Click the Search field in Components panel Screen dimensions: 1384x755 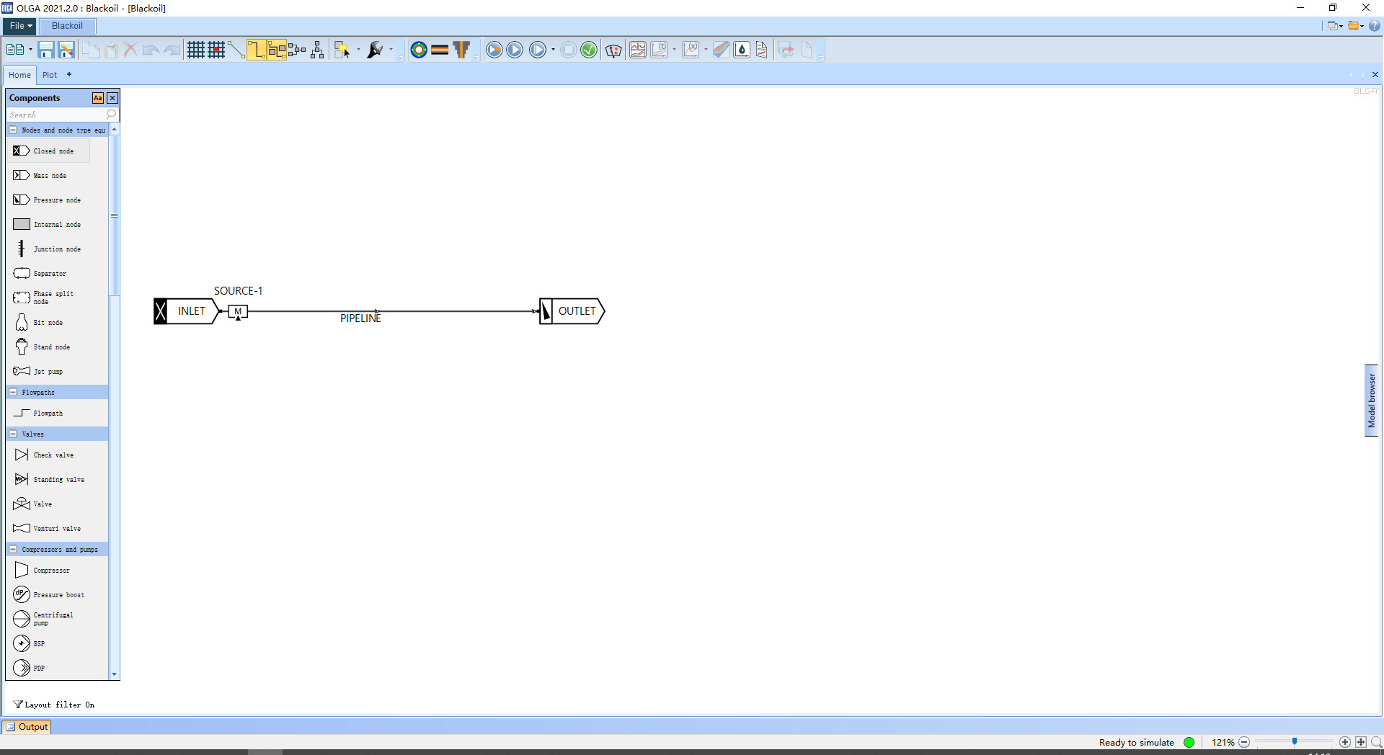62,115
